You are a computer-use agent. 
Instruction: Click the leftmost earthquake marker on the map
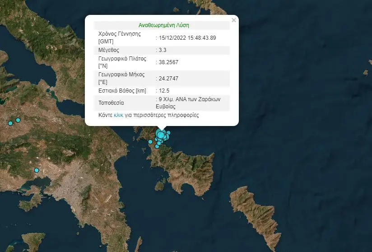pos(9,123)
